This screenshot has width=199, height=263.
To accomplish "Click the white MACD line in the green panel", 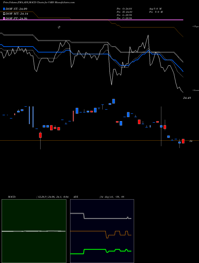I will tap(33, 231).
